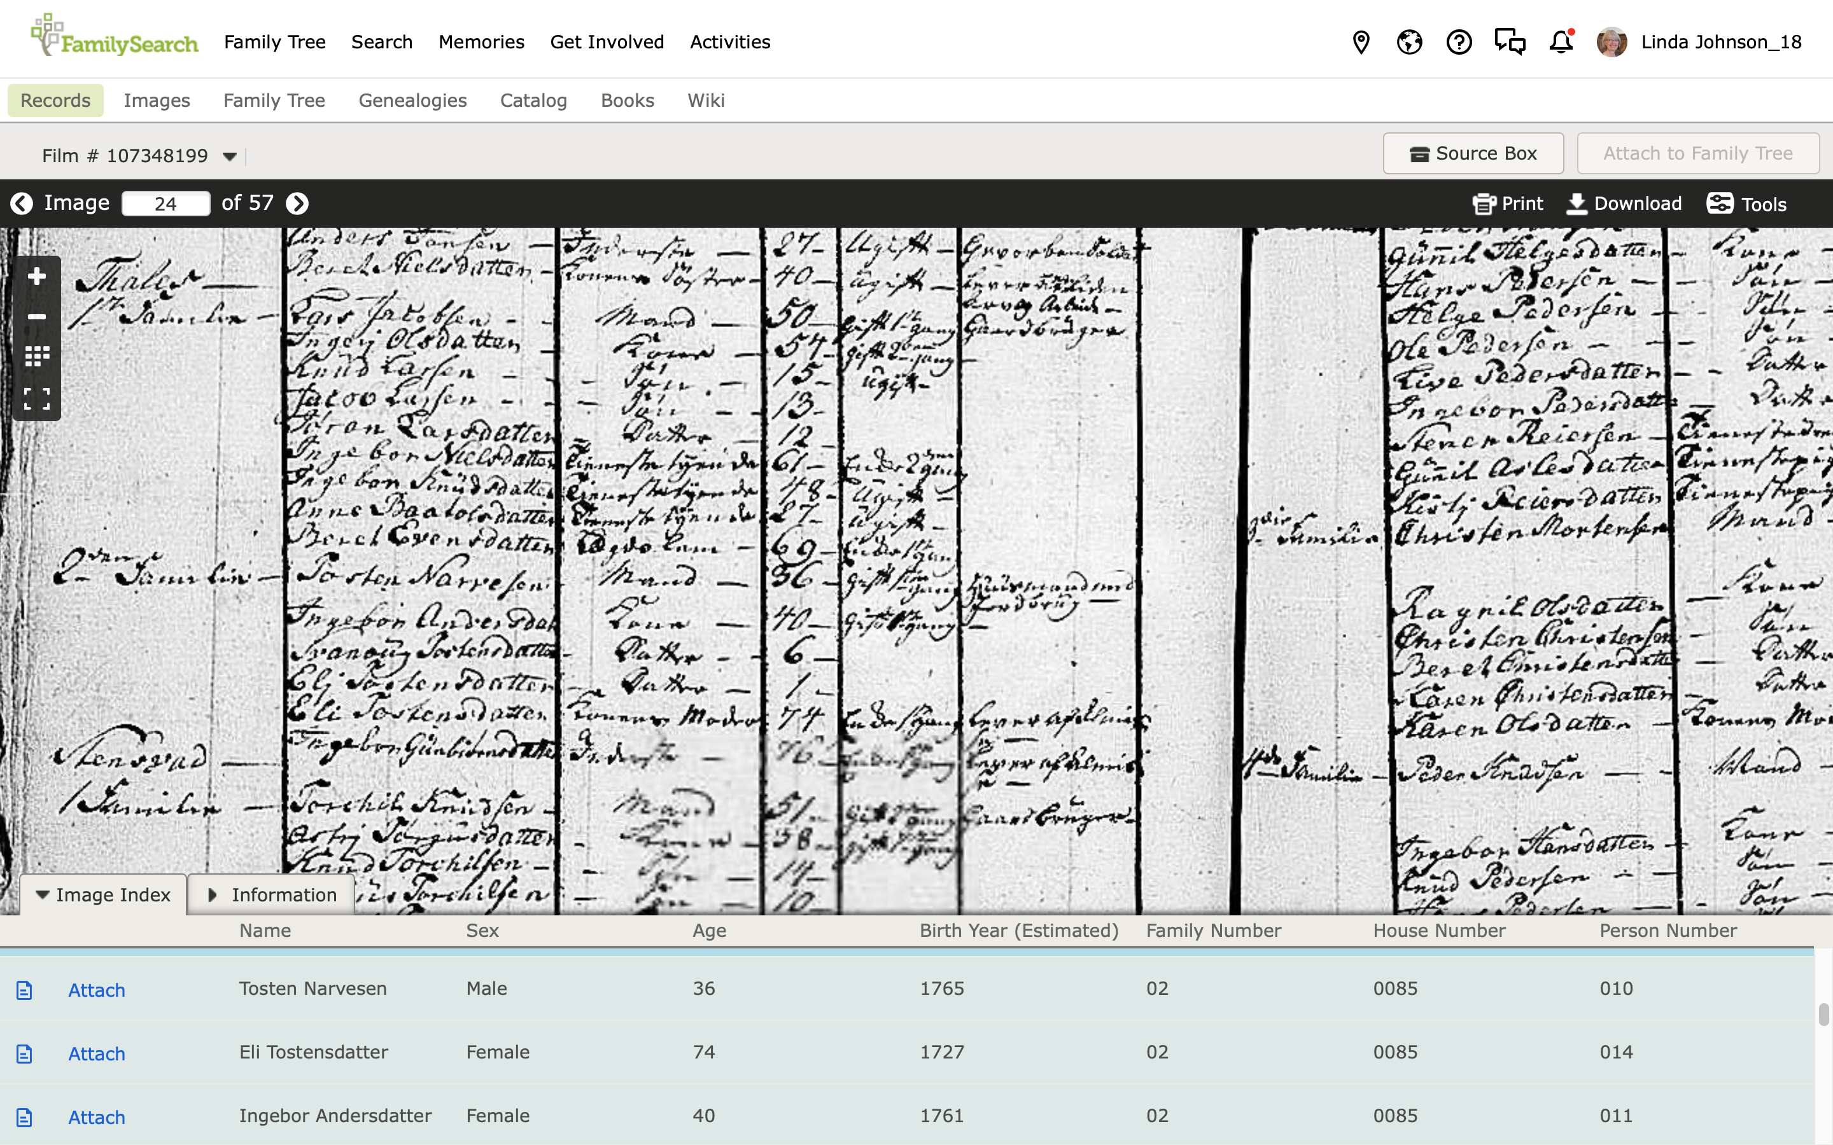Screen dimensions: 1833x1145
Task: Zoom in on the census image
Action: [36, 277]
